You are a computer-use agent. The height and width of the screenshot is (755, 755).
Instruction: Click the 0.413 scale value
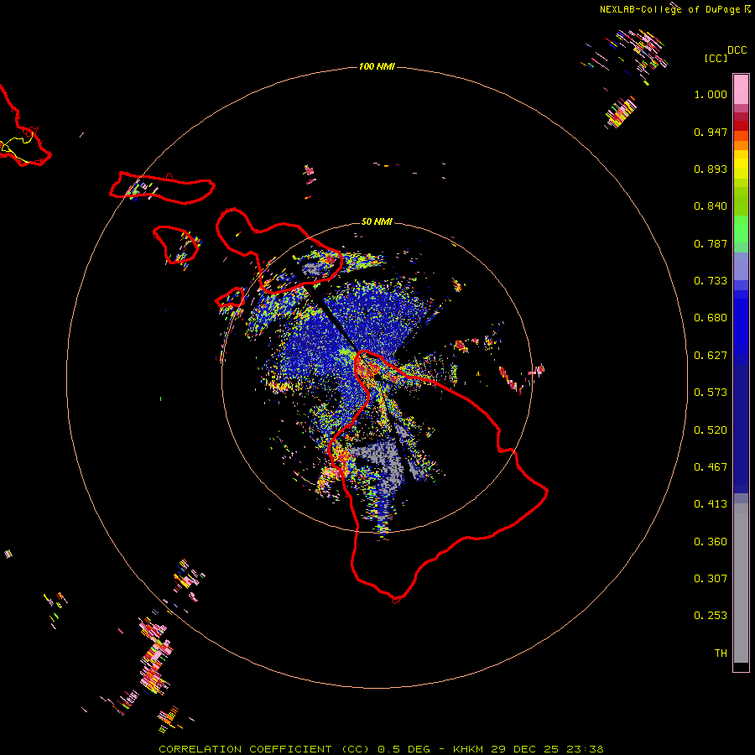(x=711, y=504)
